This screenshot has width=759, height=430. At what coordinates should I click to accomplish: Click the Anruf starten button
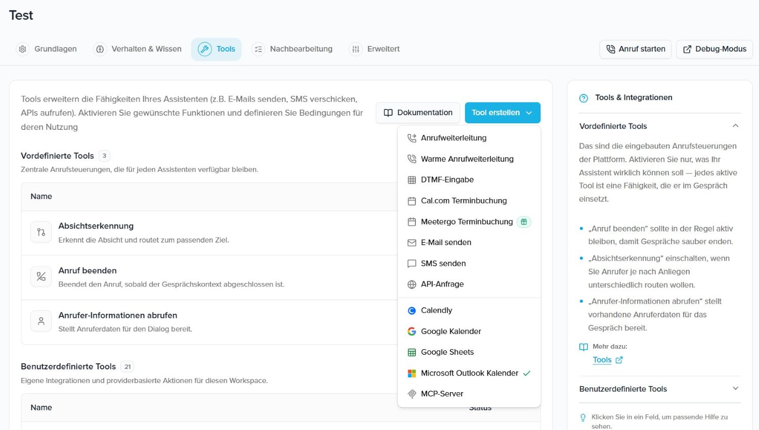pos(636,49)
